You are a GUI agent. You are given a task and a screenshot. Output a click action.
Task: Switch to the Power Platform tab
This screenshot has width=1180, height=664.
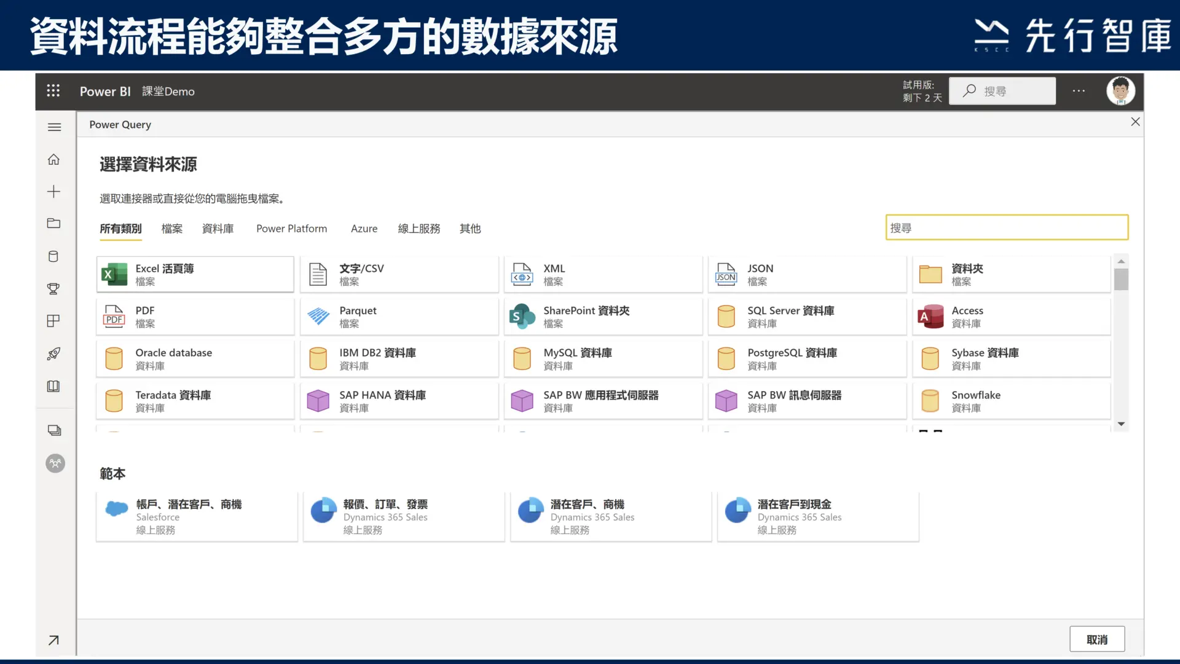291,229
